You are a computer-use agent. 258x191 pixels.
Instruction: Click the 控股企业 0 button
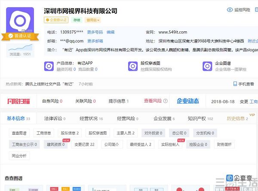pos(198,145)
